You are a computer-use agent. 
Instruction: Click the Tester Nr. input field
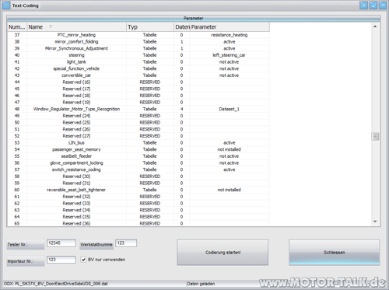[x=61, y=243]
